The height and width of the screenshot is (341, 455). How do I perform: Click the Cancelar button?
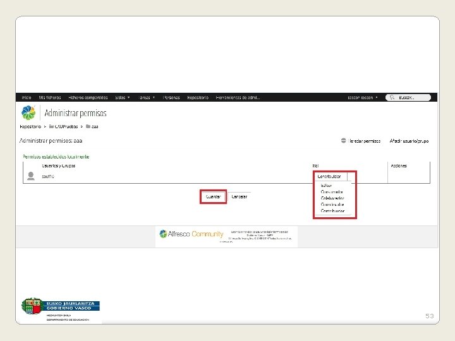point(240,196)
